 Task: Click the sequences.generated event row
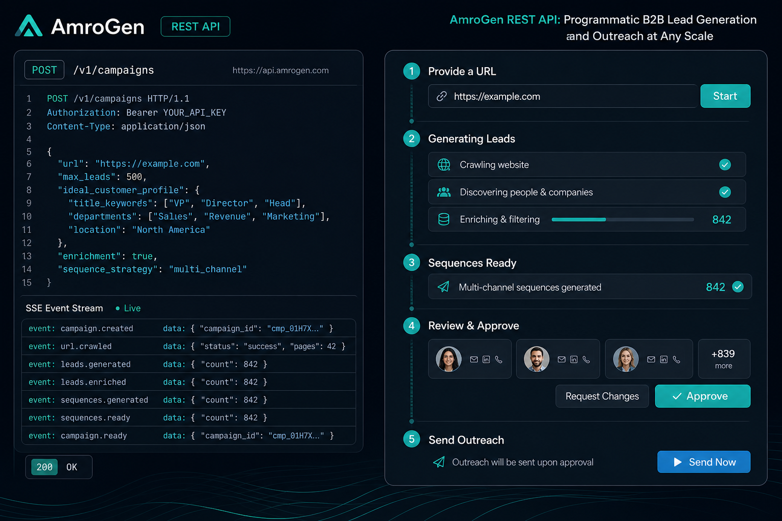point(188,400)
